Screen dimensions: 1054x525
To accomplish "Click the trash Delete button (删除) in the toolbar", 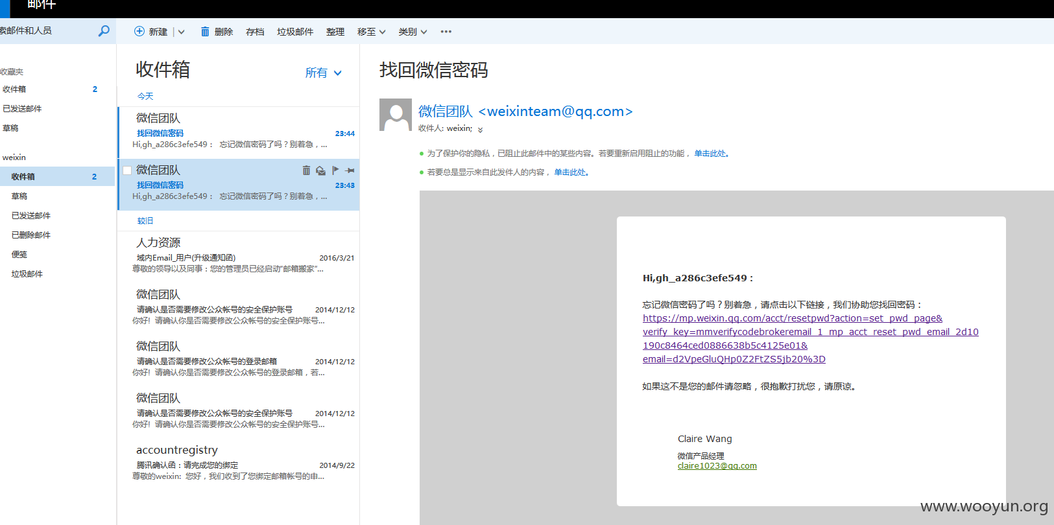I will [217, 32].
